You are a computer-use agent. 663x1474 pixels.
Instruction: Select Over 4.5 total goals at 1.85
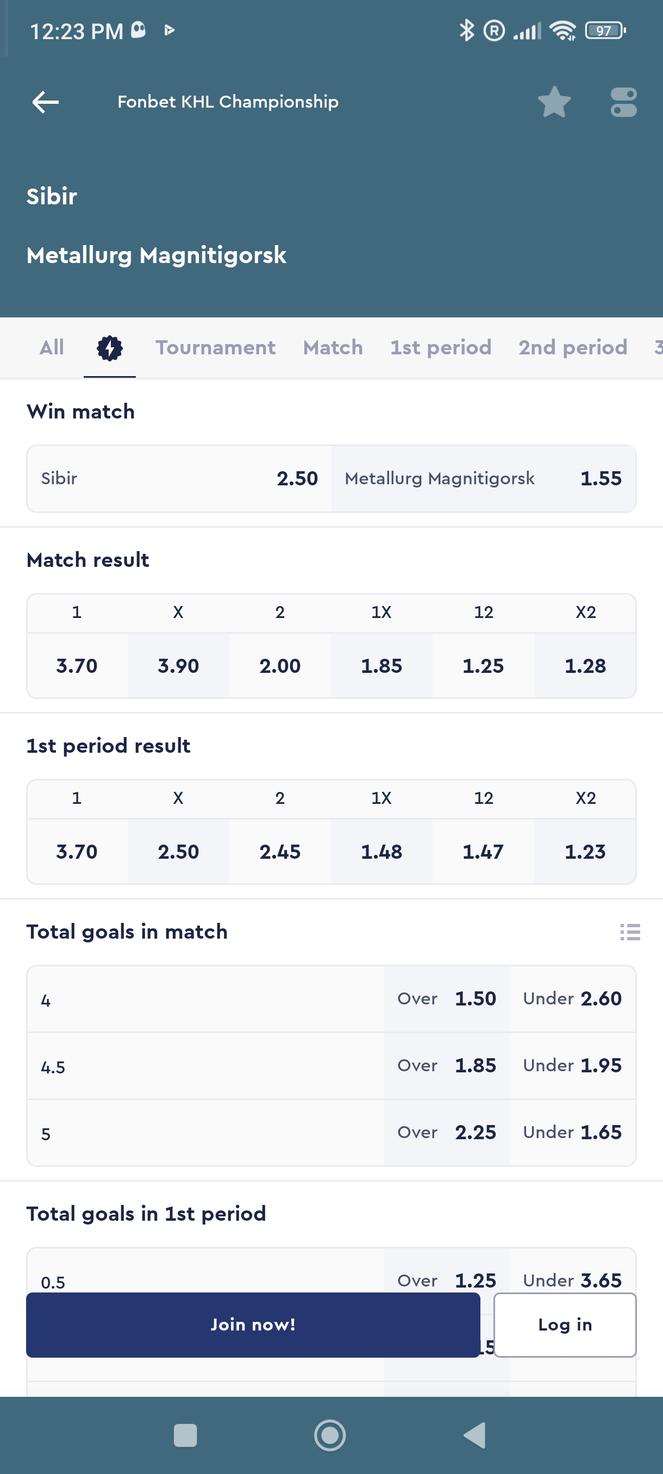[x=447, y=1065]
